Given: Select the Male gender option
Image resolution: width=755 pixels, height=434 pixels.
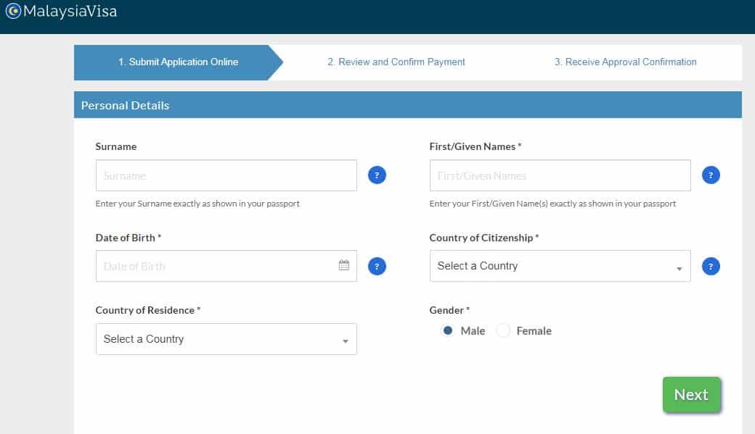Looking at the screenshot, I should tap(448, 331).
